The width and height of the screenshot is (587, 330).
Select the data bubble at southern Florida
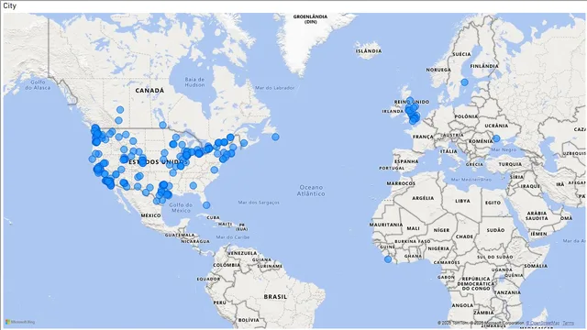pyautogui.click(x=206, y=205)
